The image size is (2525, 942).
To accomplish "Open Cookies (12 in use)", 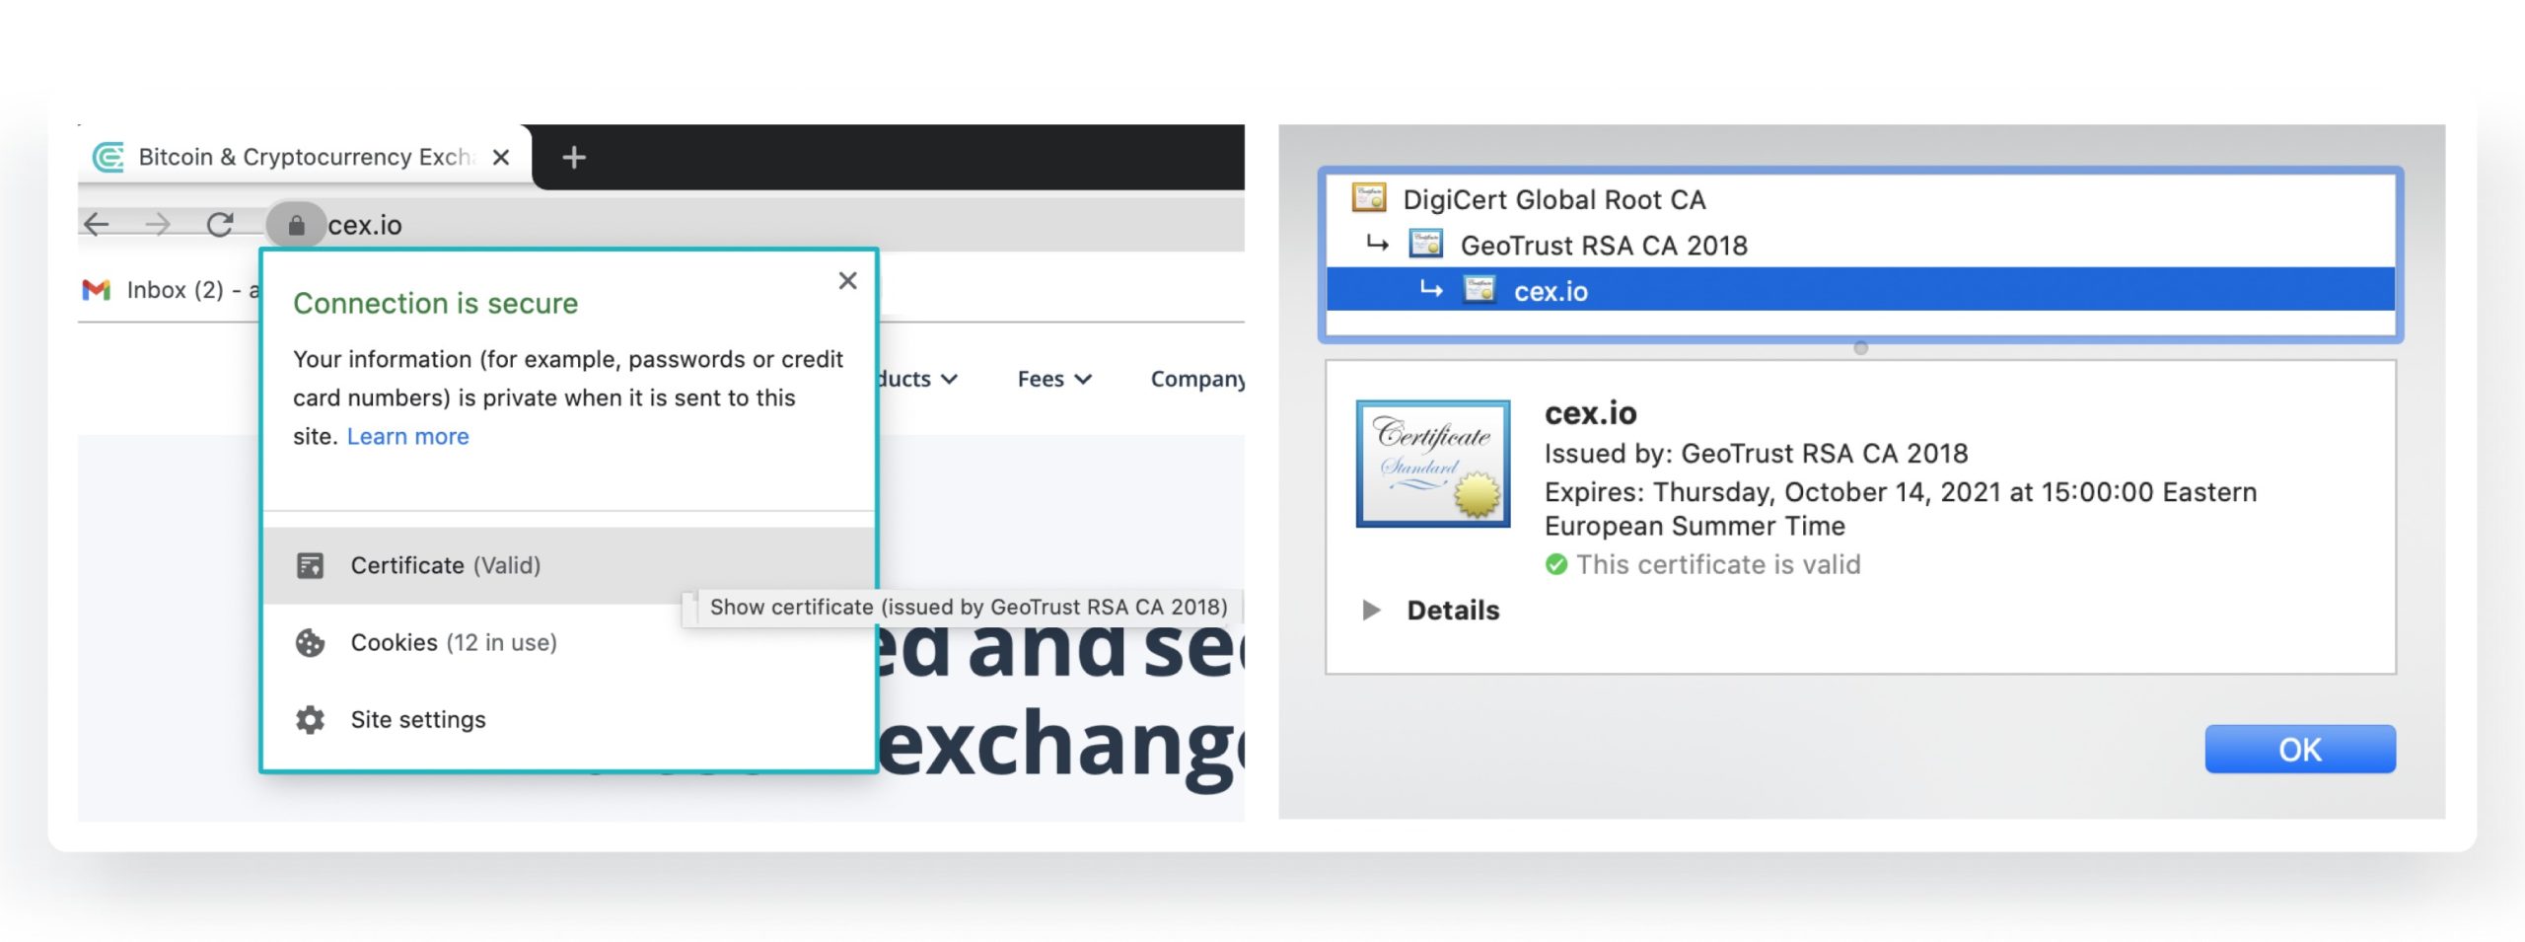I will (x=569, y=642).
